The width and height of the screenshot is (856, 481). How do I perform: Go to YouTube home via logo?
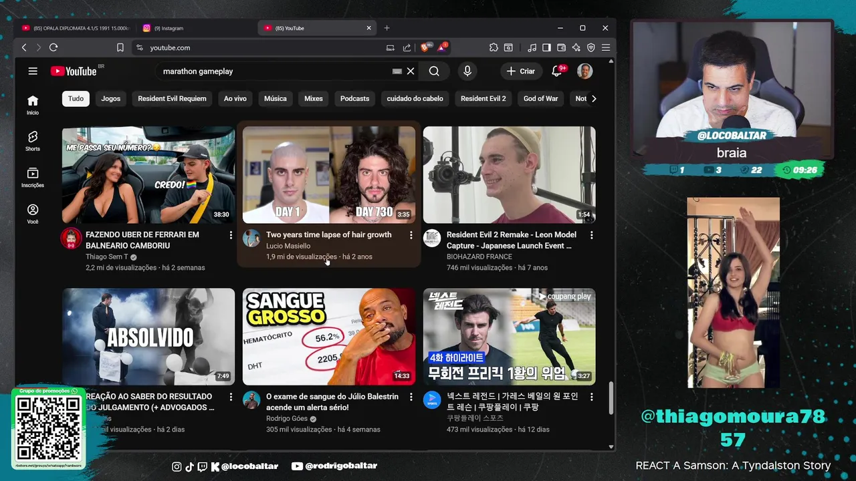coord(74,71)
